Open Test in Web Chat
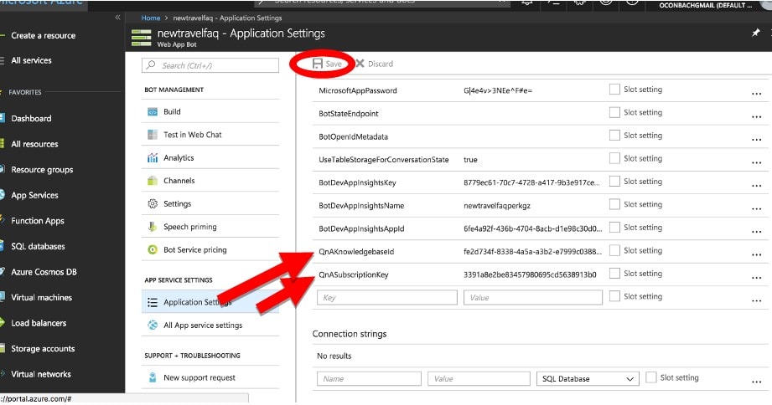The width and height of the screenshot is (772, 405). 192,135
